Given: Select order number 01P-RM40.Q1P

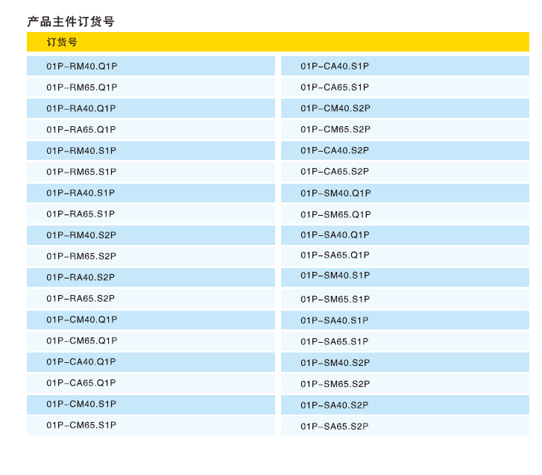Looking at the screenshot, I should pyautogui.click(x=82, y=66).
